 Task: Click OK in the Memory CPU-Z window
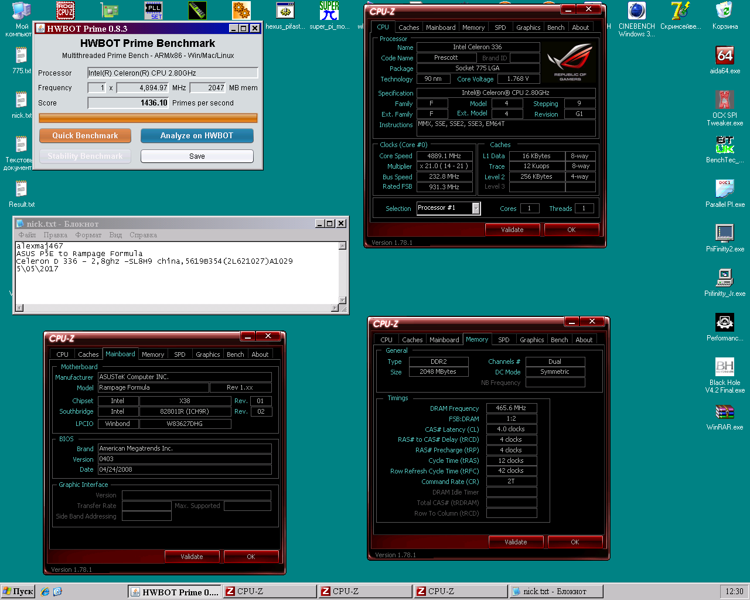coord(575,542)
